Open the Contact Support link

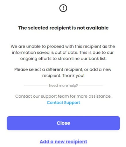[63, 103]
